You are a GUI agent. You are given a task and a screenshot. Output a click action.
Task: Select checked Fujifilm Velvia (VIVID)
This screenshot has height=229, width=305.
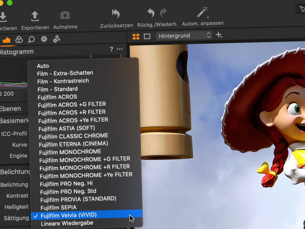pos(87,215)
